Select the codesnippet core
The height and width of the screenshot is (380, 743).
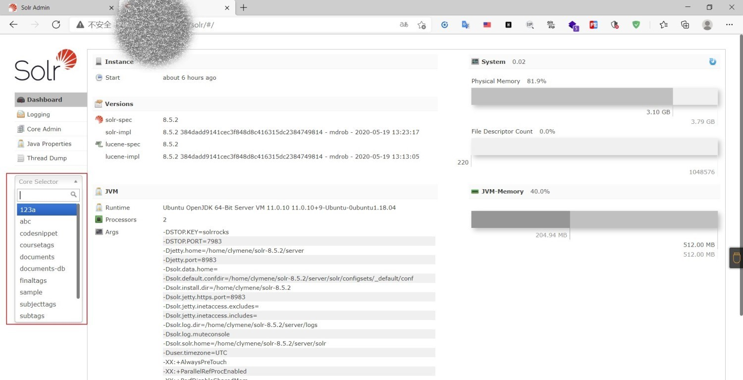coord(47,233)
